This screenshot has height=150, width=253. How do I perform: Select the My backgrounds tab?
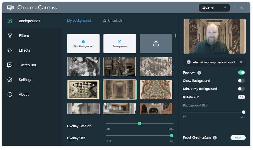click(80, 21)
